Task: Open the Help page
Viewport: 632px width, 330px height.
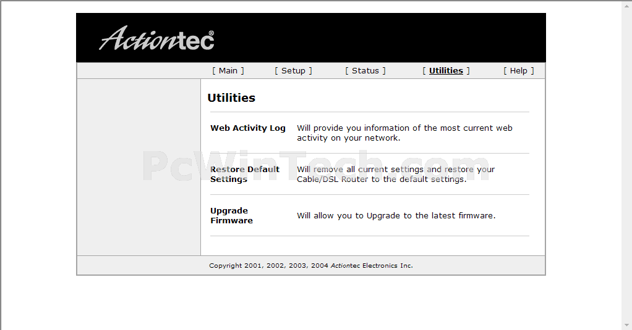Action: (518, 71)
